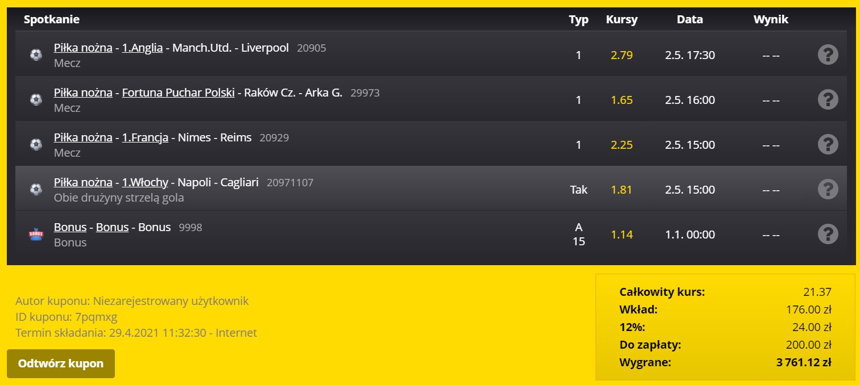Open the 1.Włochy league link
The height and width of the screenshot is (385, 860).
(145, 182)
